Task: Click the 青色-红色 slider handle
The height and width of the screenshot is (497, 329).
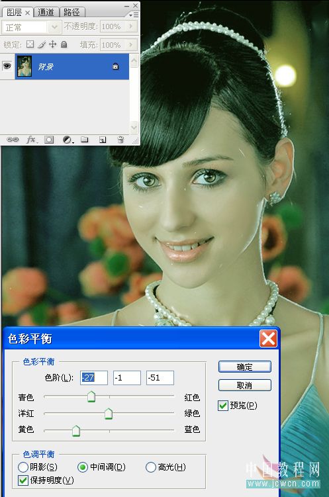Action: click(x=91, y=396)
